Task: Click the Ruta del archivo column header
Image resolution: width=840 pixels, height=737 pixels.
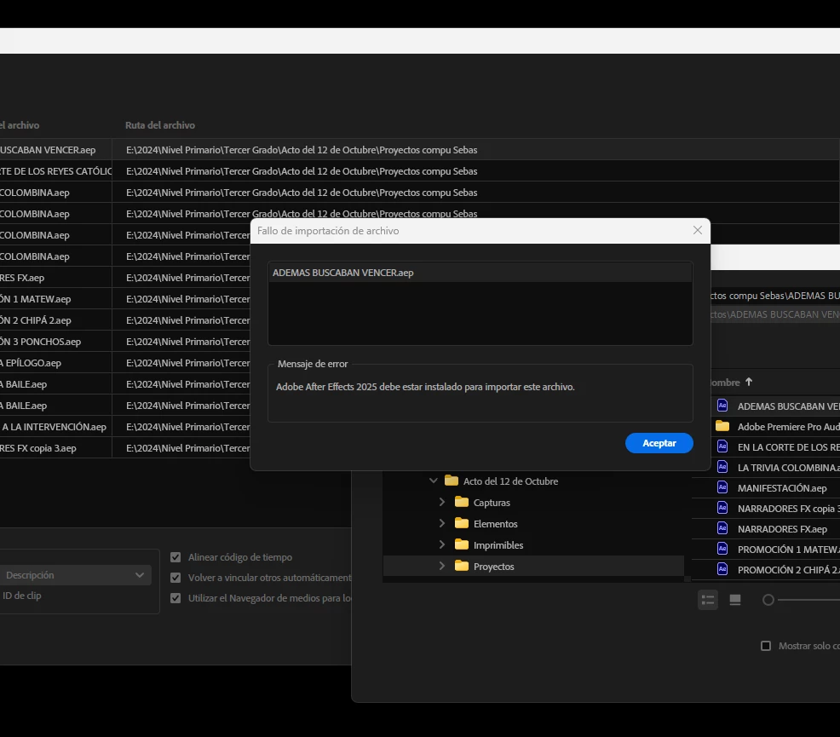Action: tap(159, 125)
